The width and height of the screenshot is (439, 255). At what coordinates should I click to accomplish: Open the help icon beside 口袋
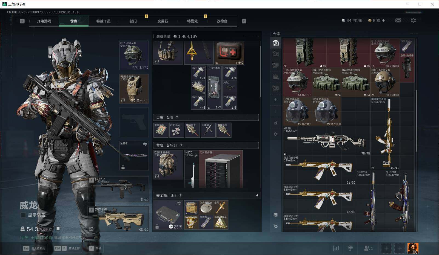tap(177, 117)
